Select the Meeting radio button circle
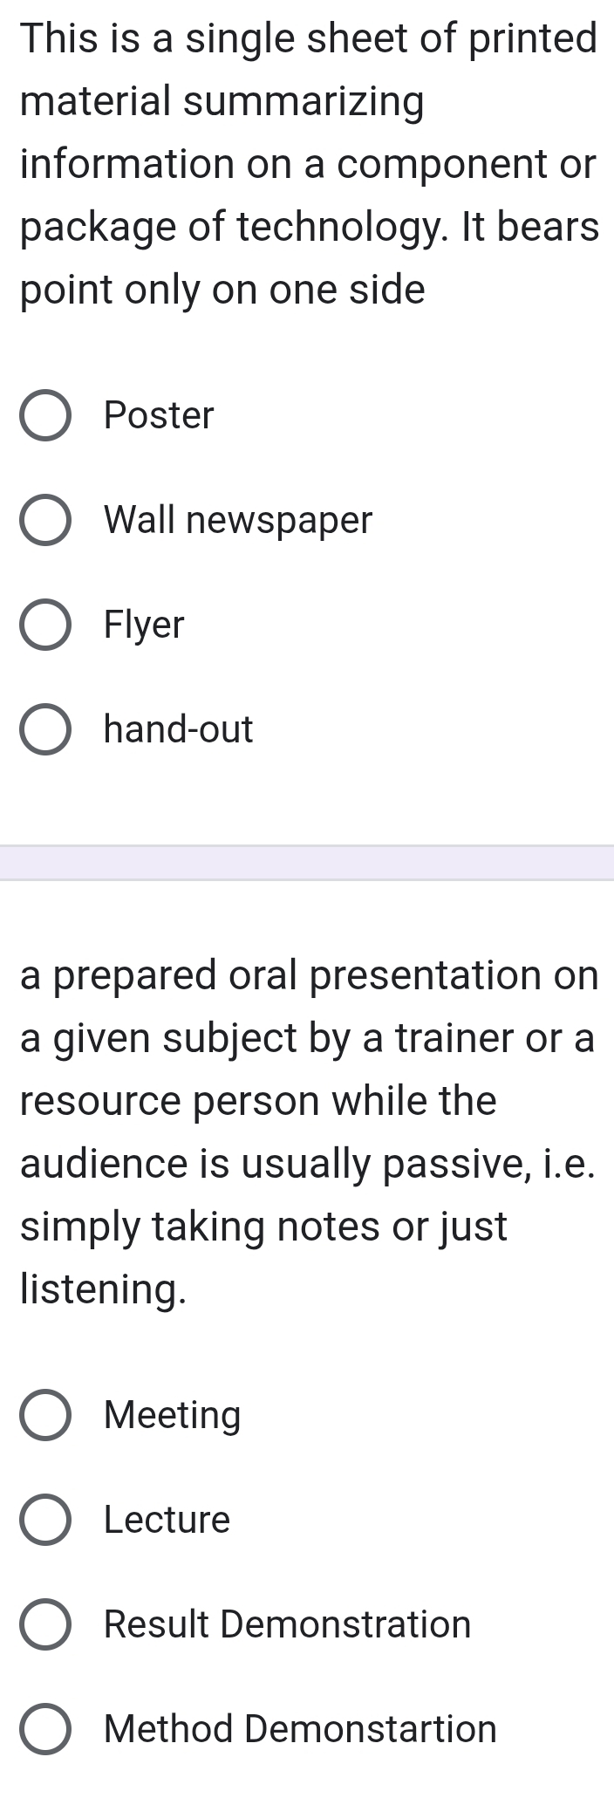The height and width of the screenshot is (1798, 614). [45, 1415]
